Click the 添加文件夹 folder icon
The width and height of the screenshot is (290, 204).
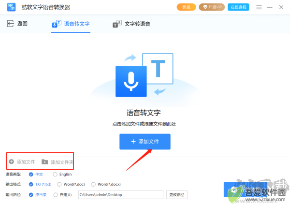pyautogui.click(x=44, y=162)
